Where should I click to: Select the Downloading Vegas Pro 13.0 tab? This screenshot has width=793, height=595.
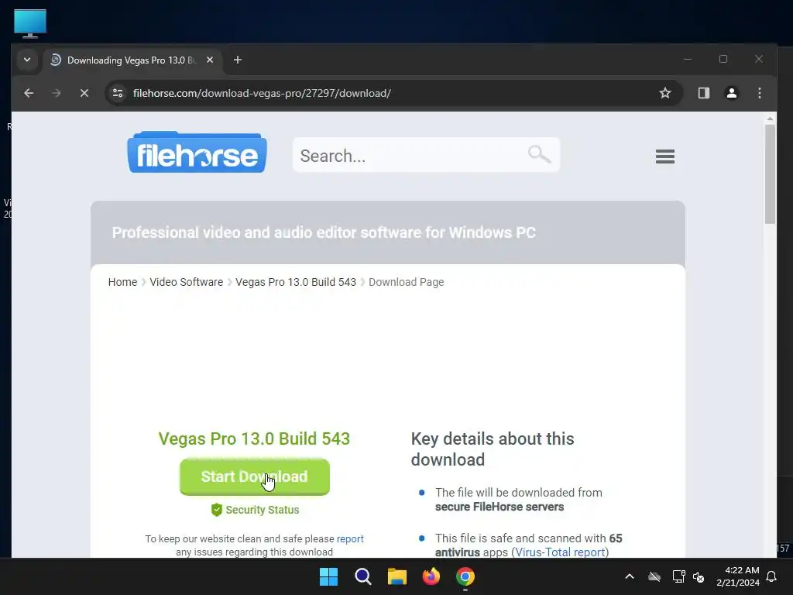(132, 60)
